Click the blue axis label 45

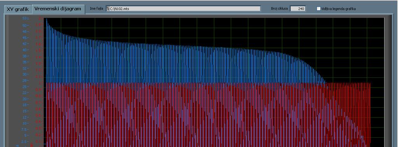[x=24, y=38]
